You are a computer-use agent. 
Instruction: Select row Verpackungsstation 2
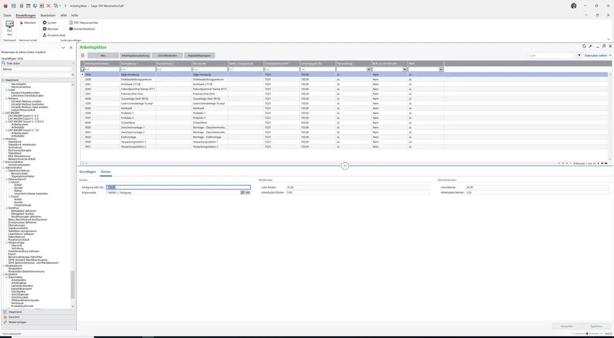point(345,146)
